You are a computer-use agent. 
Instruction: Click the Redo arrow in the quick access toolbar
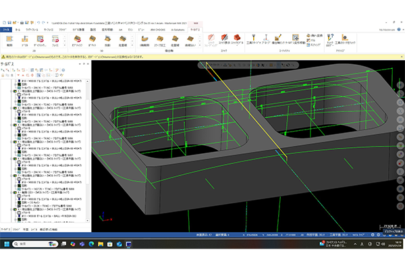pyautogui.click(x=43, y=23)
